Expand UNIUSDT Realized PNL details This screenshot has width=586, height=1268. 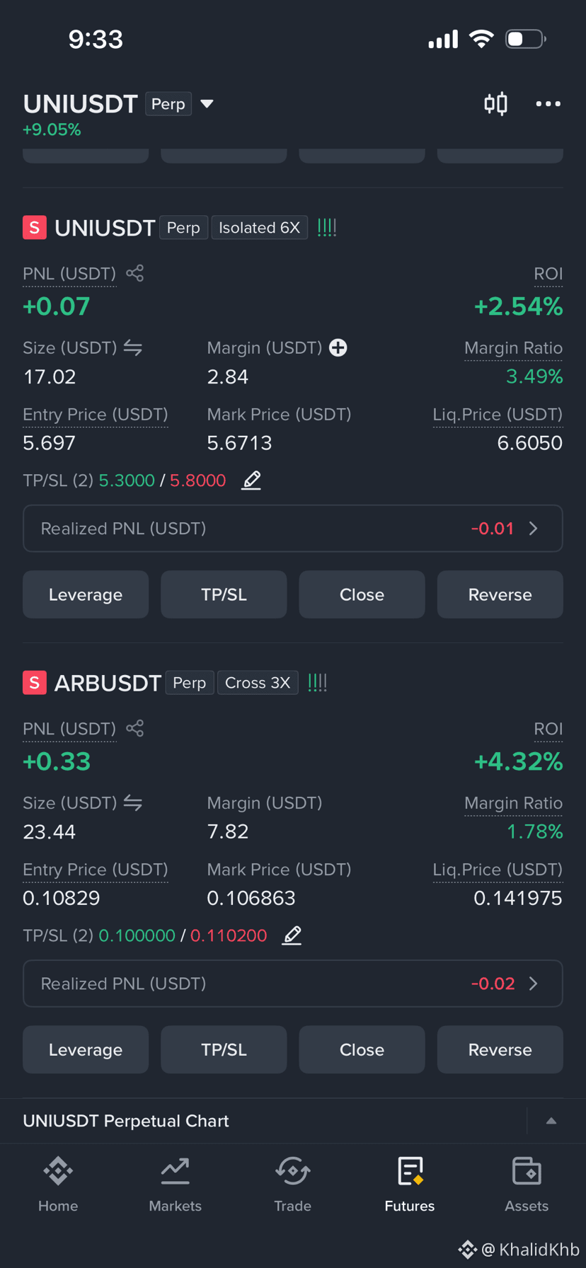point(293,529)
